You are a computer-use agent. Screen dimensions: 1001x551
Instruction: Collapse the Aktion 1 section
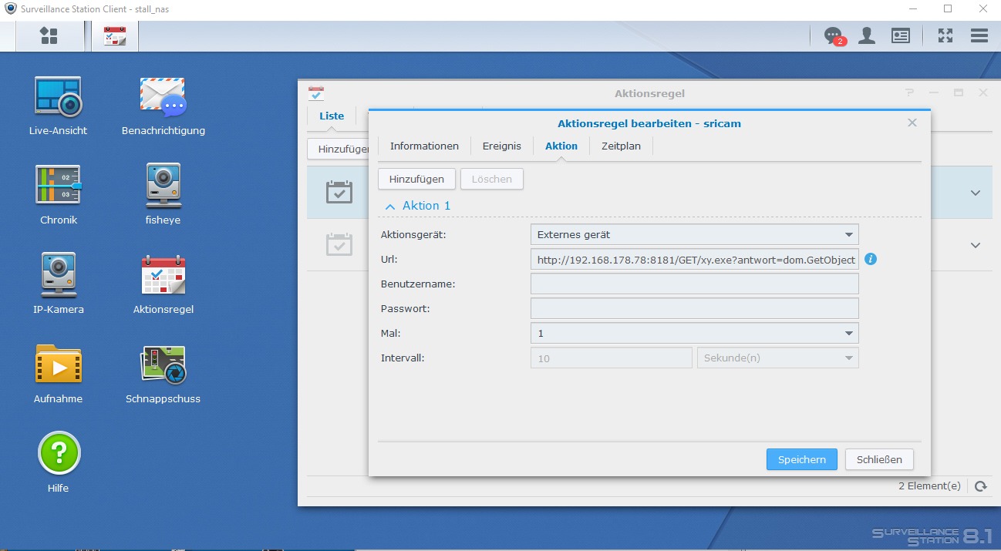390,206
